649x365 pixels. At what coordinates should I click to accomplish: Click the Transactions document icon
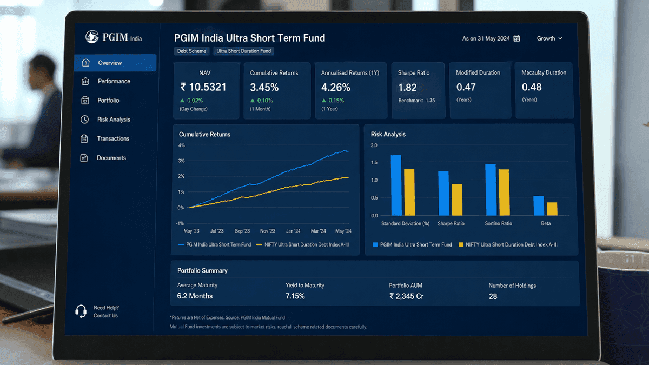tap(84, 139)
